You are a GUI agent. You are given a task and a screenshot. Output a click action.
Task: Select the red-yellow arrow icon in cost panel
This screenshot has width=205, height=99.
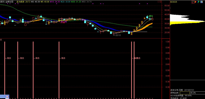(x=196, y=2)
